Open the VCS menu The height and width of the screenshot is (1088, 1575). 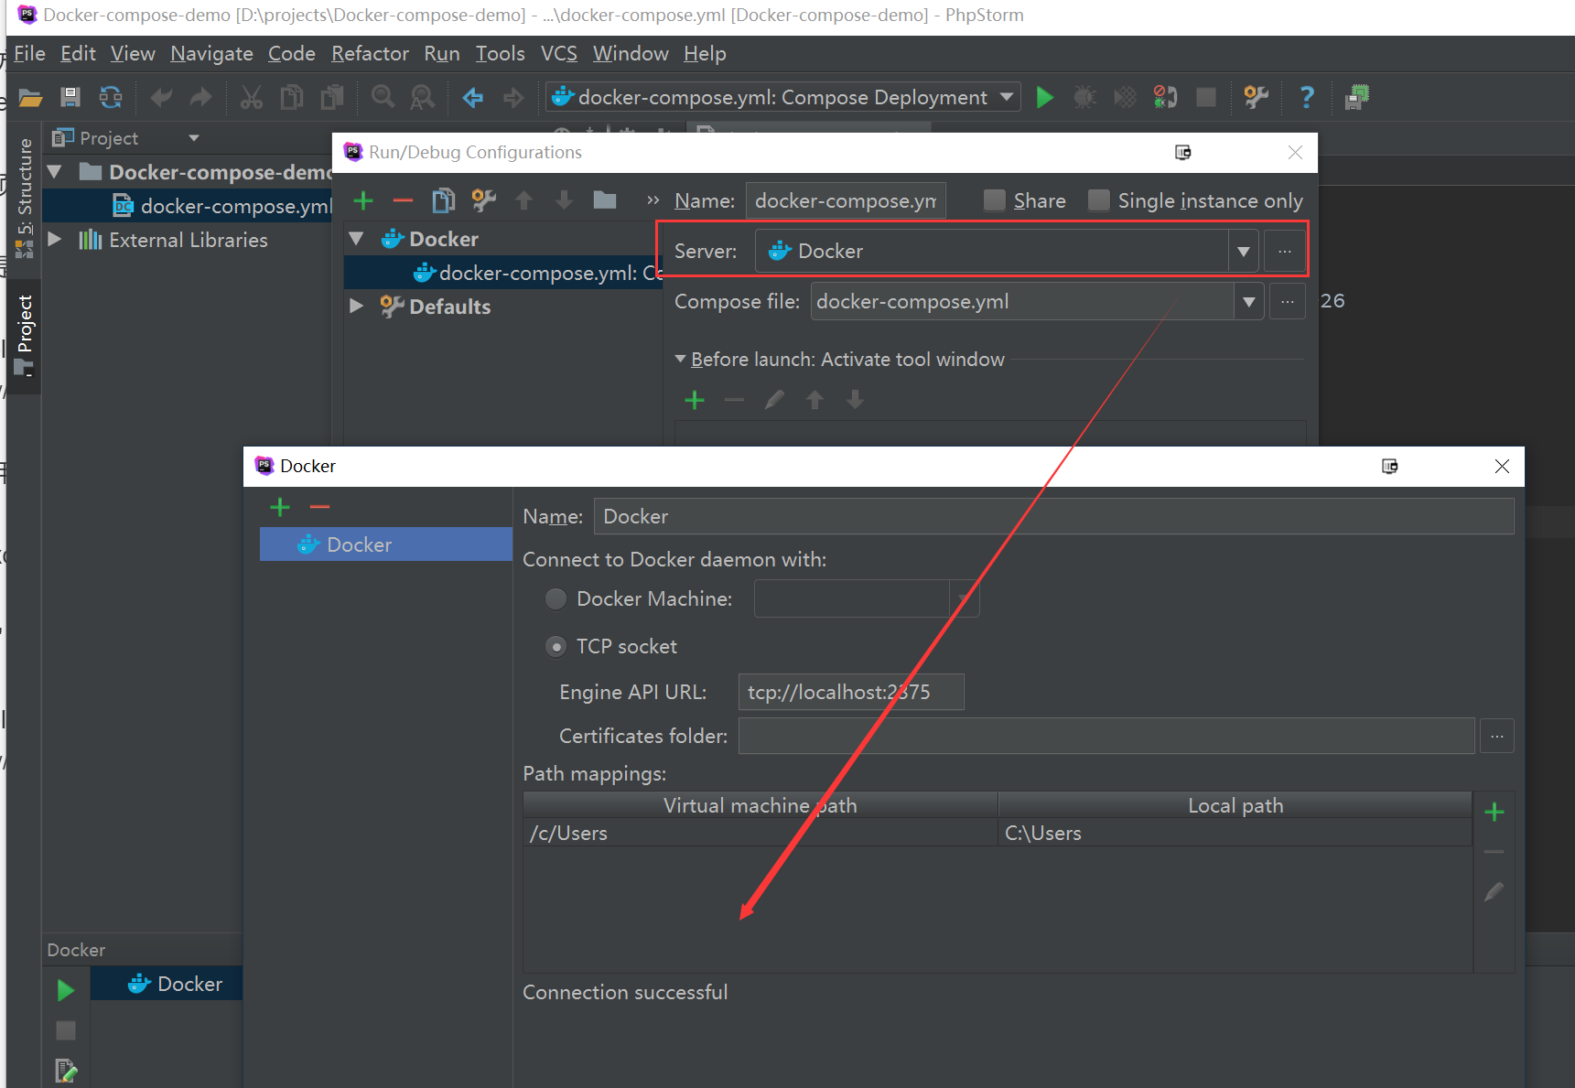pos(558,54)
